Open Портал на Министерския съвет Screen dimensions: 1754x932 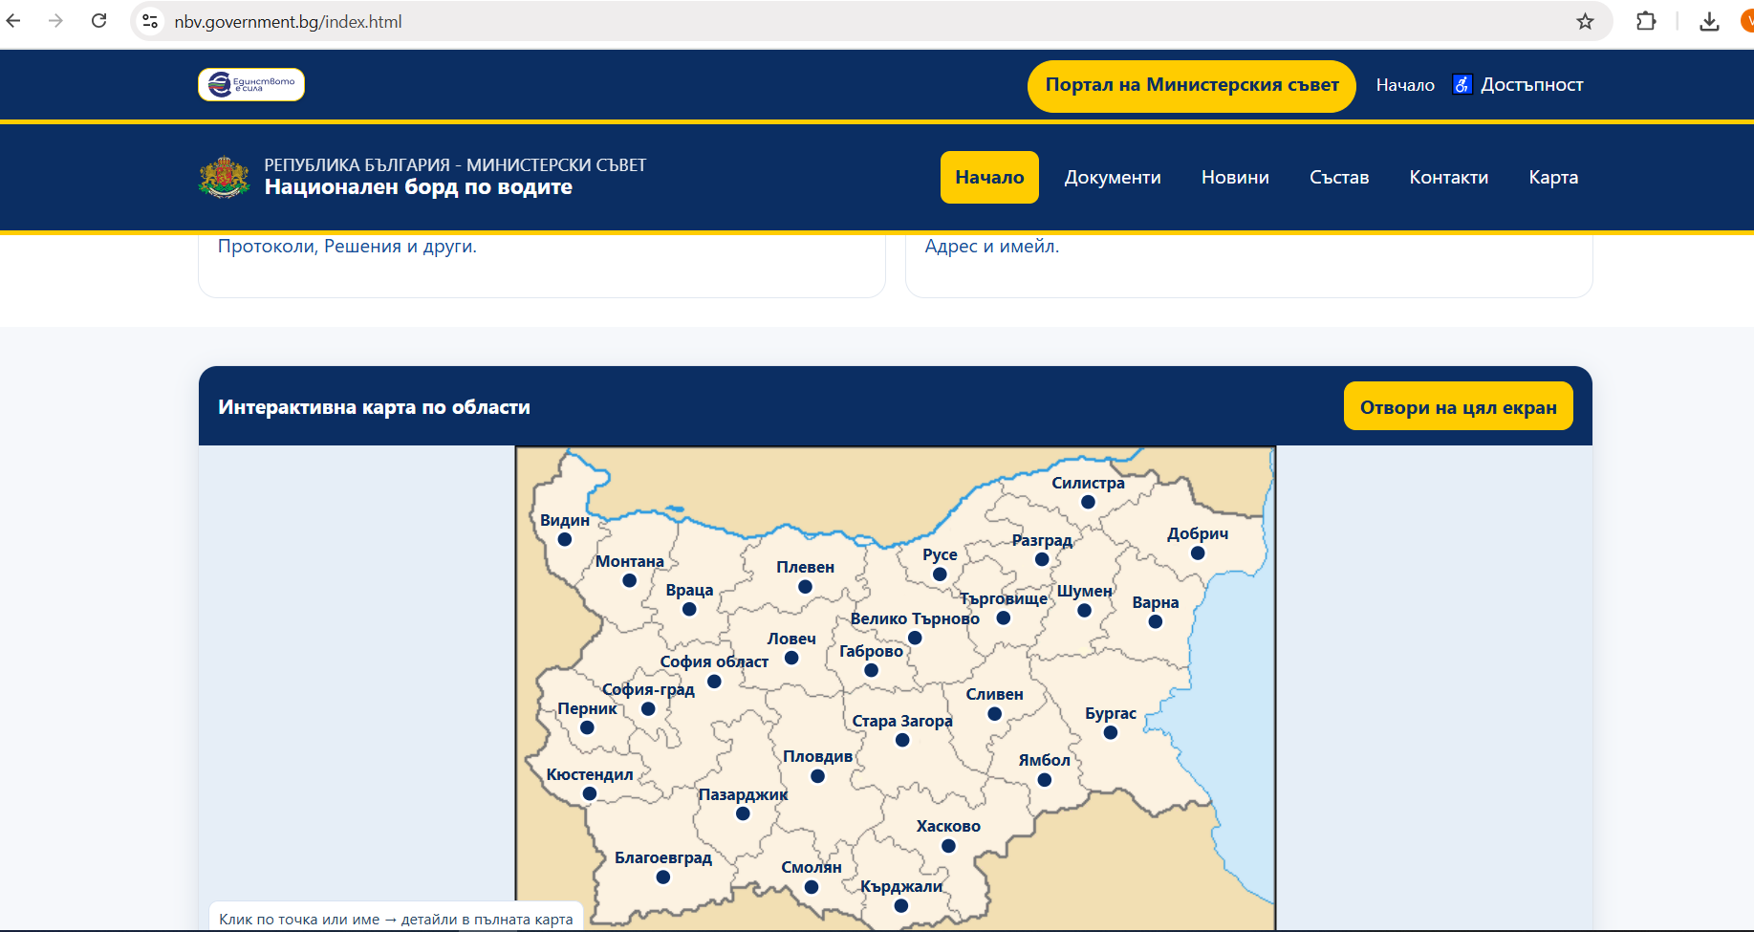point(1191,85)
